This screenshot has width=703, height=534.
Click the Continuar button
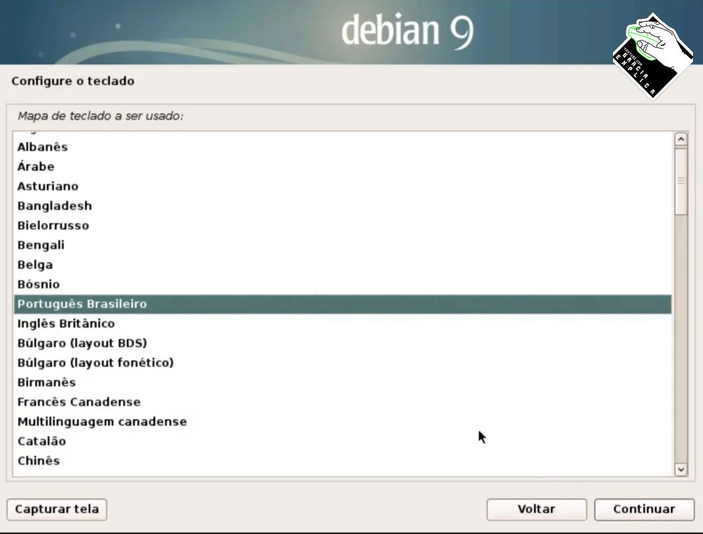[x=644, y=509]
